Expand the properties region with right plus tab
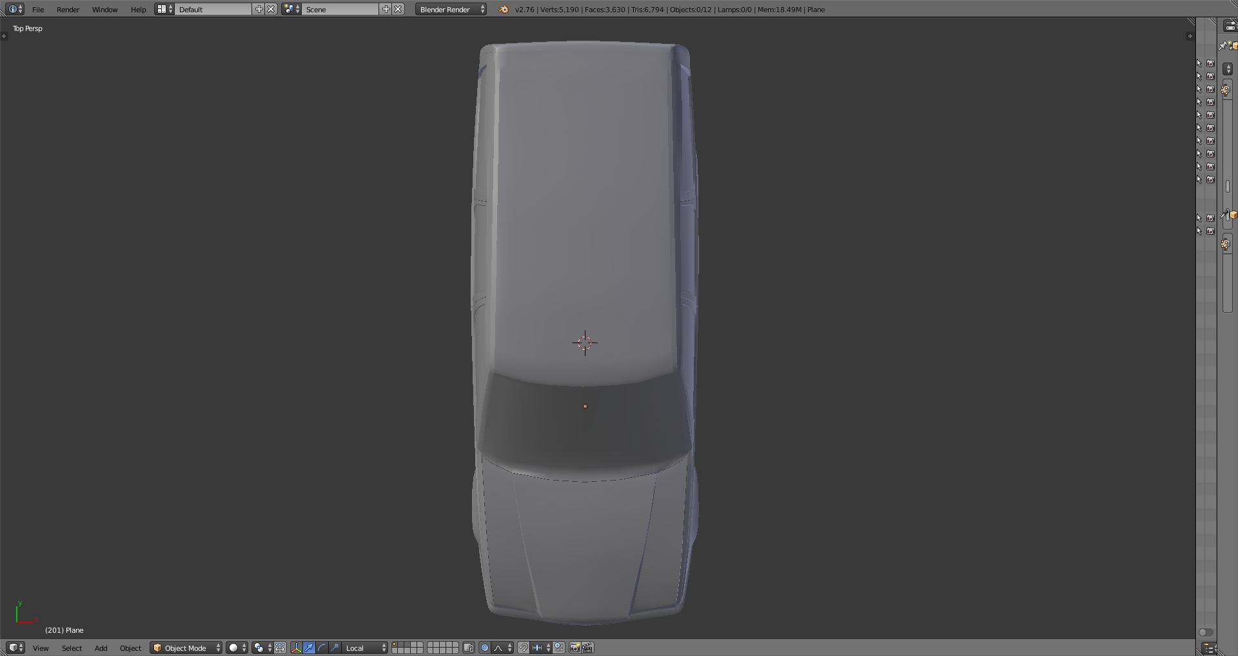Screen dimensions: 1238x656 [1190, 36]
